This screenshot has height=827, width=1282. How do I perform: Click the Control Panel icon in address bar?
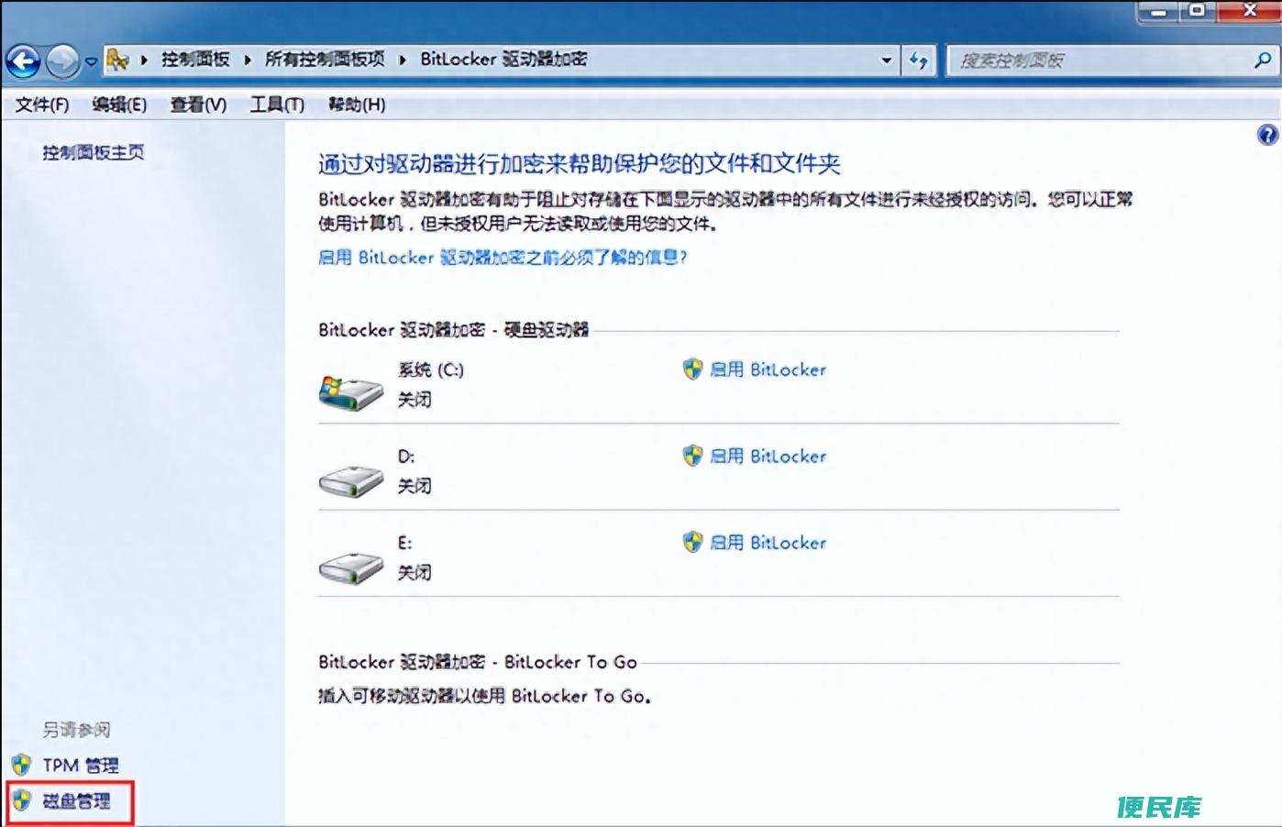[117, 61]
